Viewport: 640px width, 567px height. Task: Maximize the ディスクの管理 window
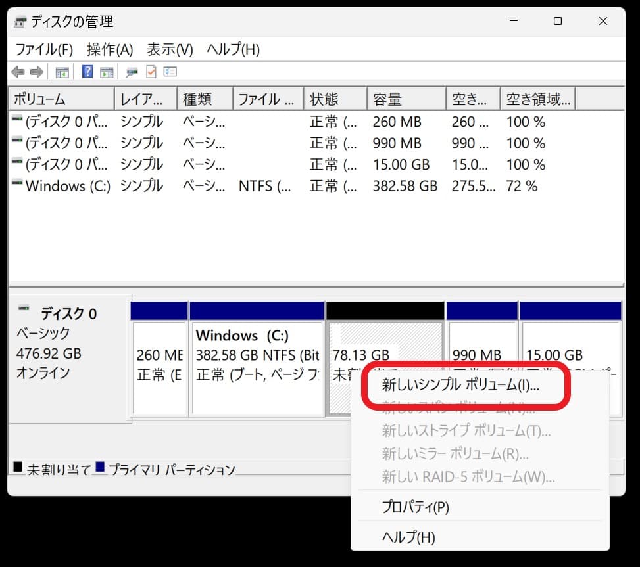click(558, 21)
